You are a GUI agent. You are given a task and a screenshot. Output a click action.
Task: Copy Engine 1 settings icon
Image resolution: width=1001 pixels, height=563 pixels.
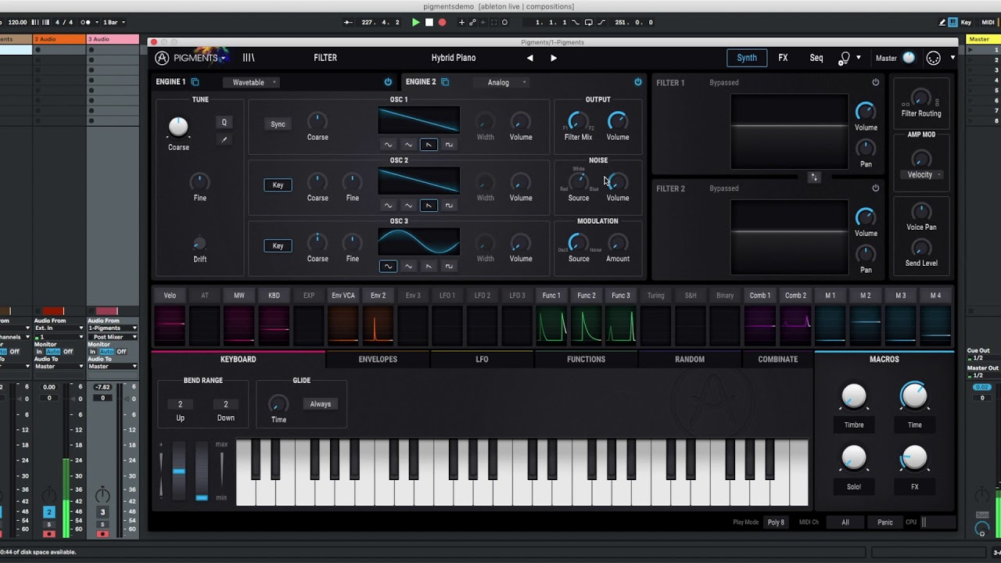coord(195,82)
